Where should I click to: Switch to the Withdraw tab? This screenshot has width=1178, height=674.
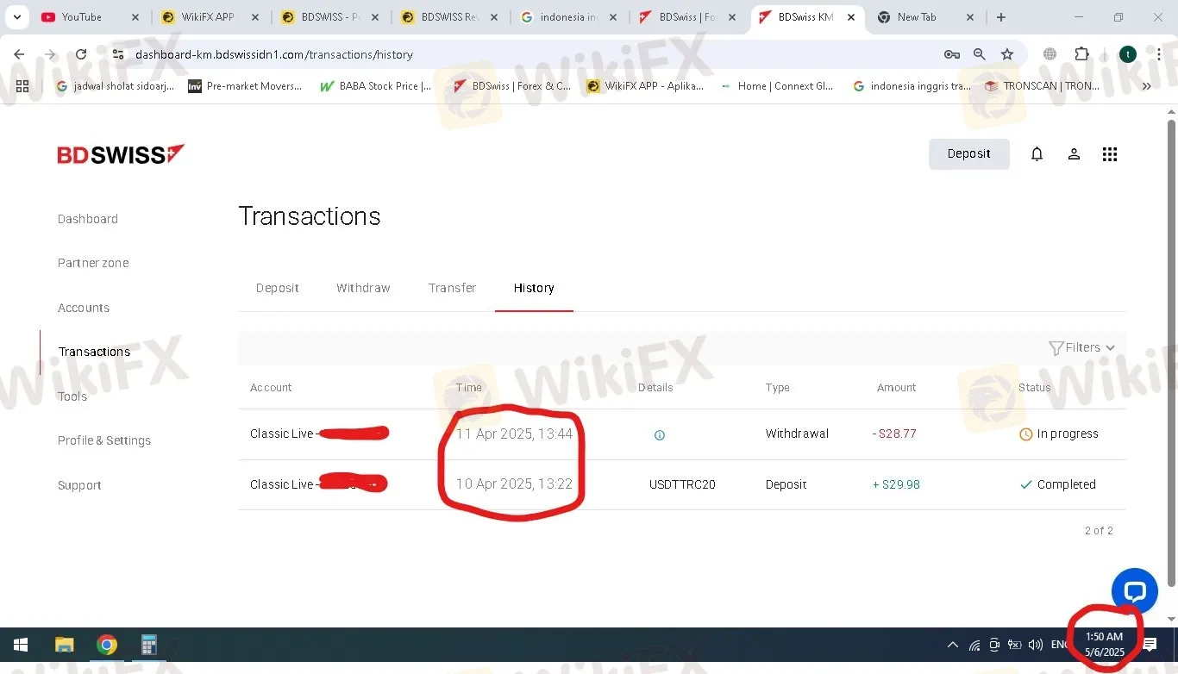[363, 288]
